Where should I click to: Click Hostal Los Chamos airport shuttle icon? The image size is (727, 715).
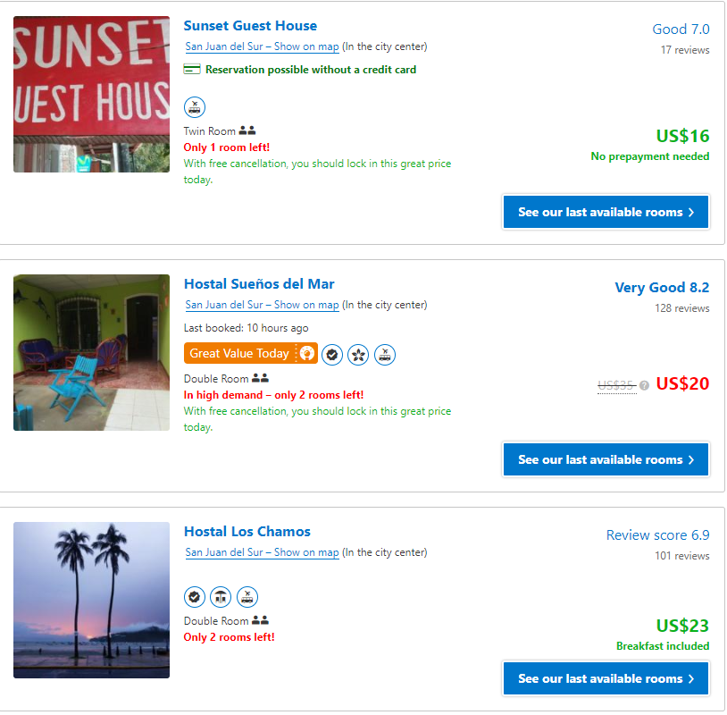(247, 596)
